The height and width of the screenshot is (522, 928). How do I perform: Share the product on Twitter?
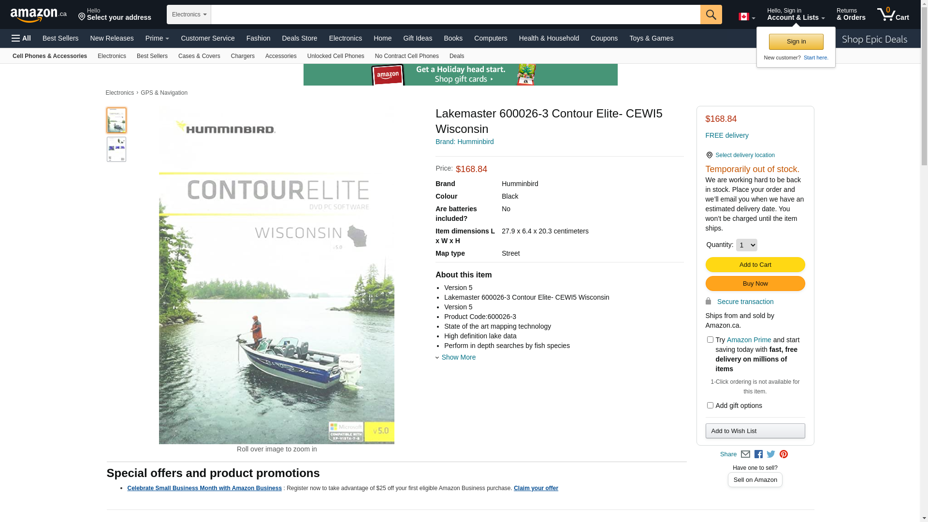point(771,454)
